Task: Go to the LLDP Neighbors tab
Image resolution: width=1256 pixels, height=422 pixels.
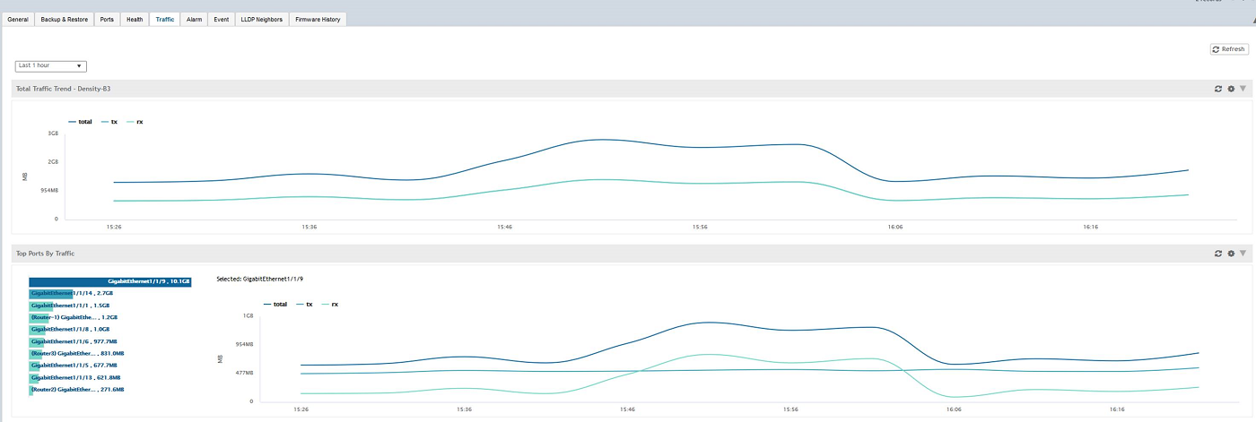Action: pyautogui.click(x=261, y=19)
